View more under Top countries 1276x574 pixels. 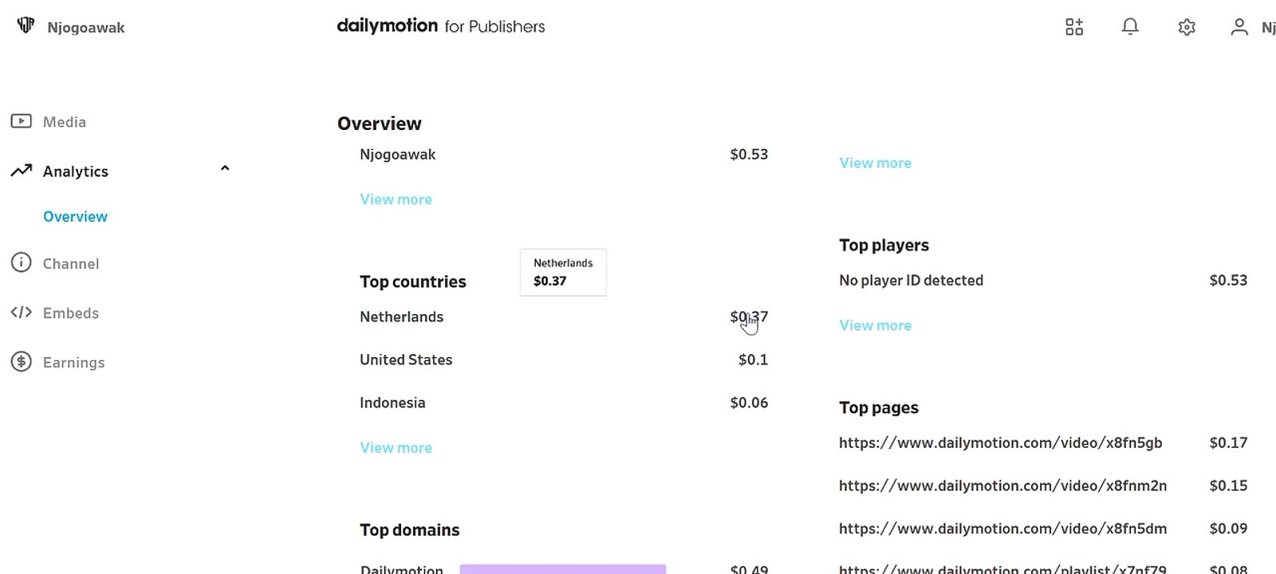pyautogui.click(x=396, y=448)
